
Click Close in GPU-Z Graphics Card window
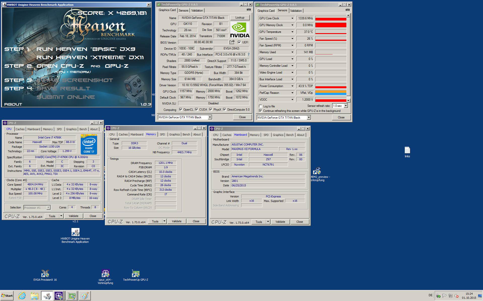[x=242, y=117]
